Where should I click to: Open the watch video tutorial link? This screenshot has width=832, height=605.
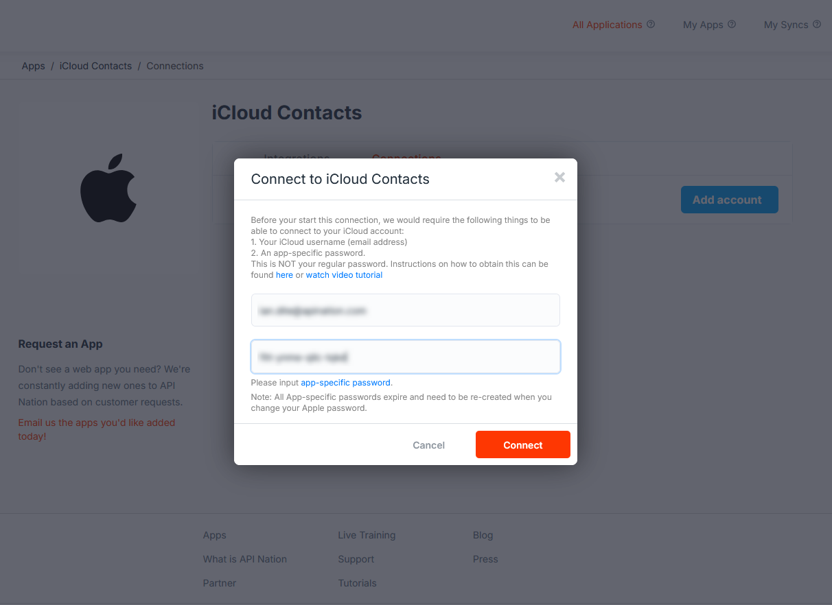[344, 275]
